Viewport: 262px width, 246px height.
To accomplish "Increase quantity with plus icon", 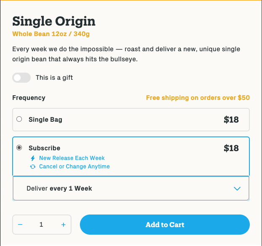I will [64, 225].
